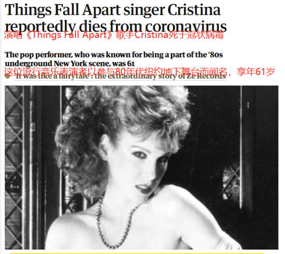Click the word 'coronavirus' in the headline
The image size is (285, 254).
[186, 27]
